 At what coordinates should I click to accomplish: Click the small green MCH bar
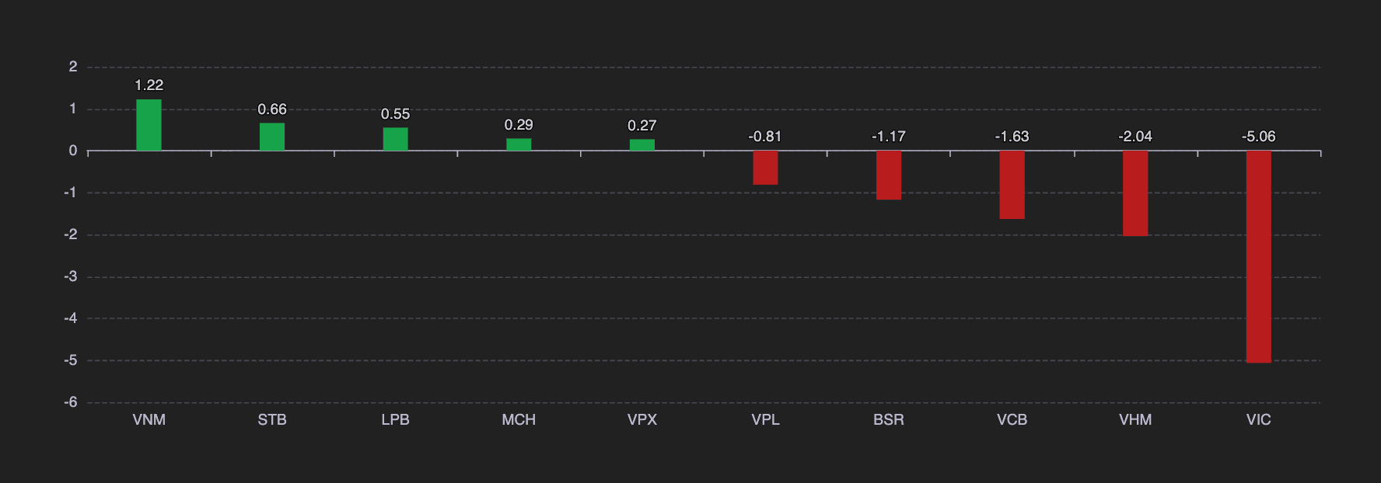tap(519, 144)
